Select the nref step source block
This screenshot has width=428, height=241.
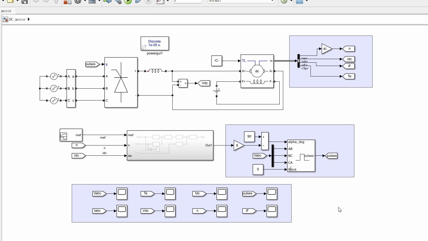[71, 135]
